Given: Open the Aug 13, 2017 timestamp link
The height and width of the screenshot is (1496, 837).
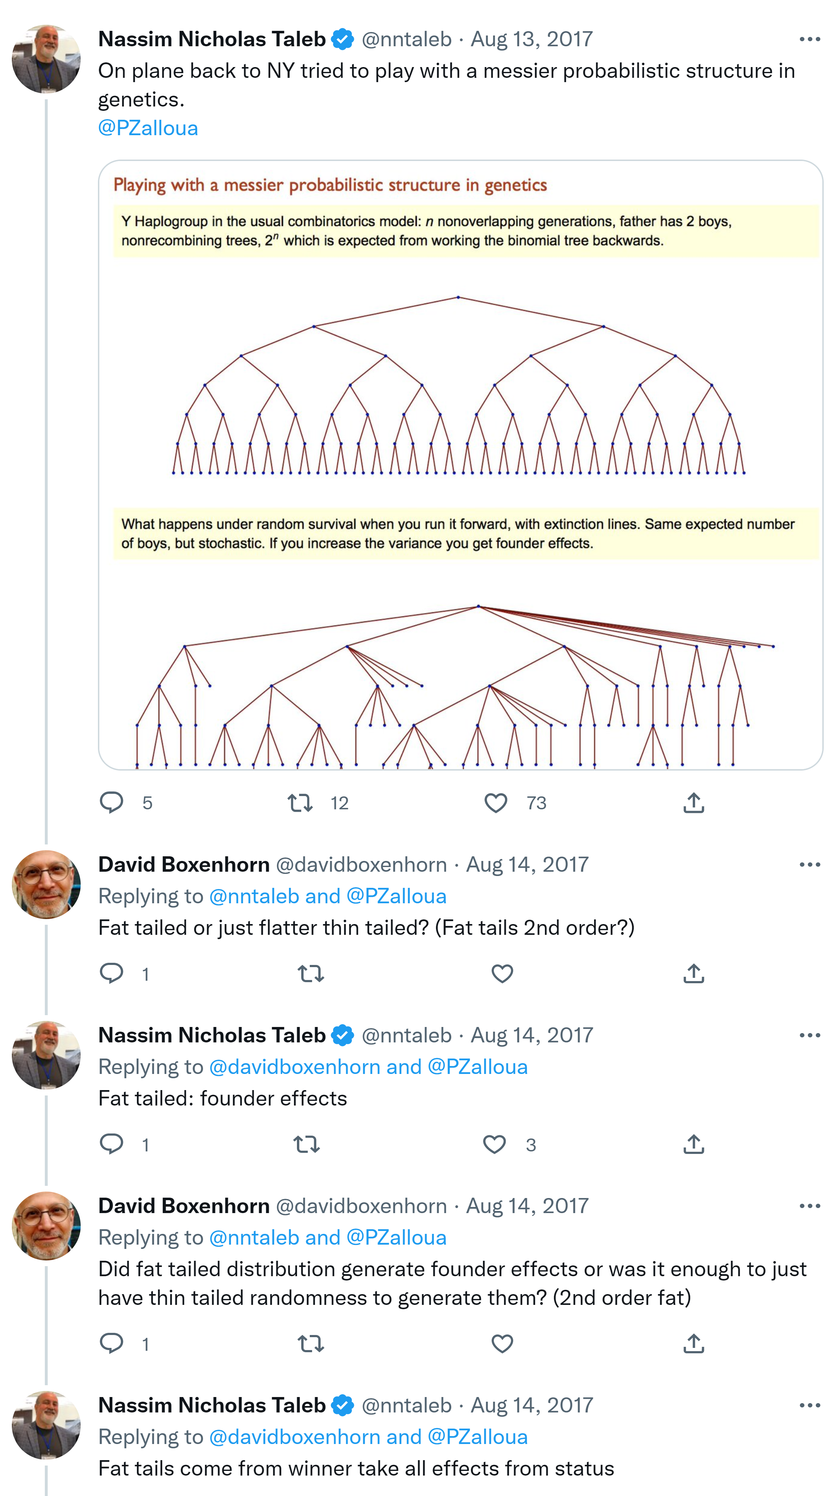Looking at the screenshot, I should 531,39.
